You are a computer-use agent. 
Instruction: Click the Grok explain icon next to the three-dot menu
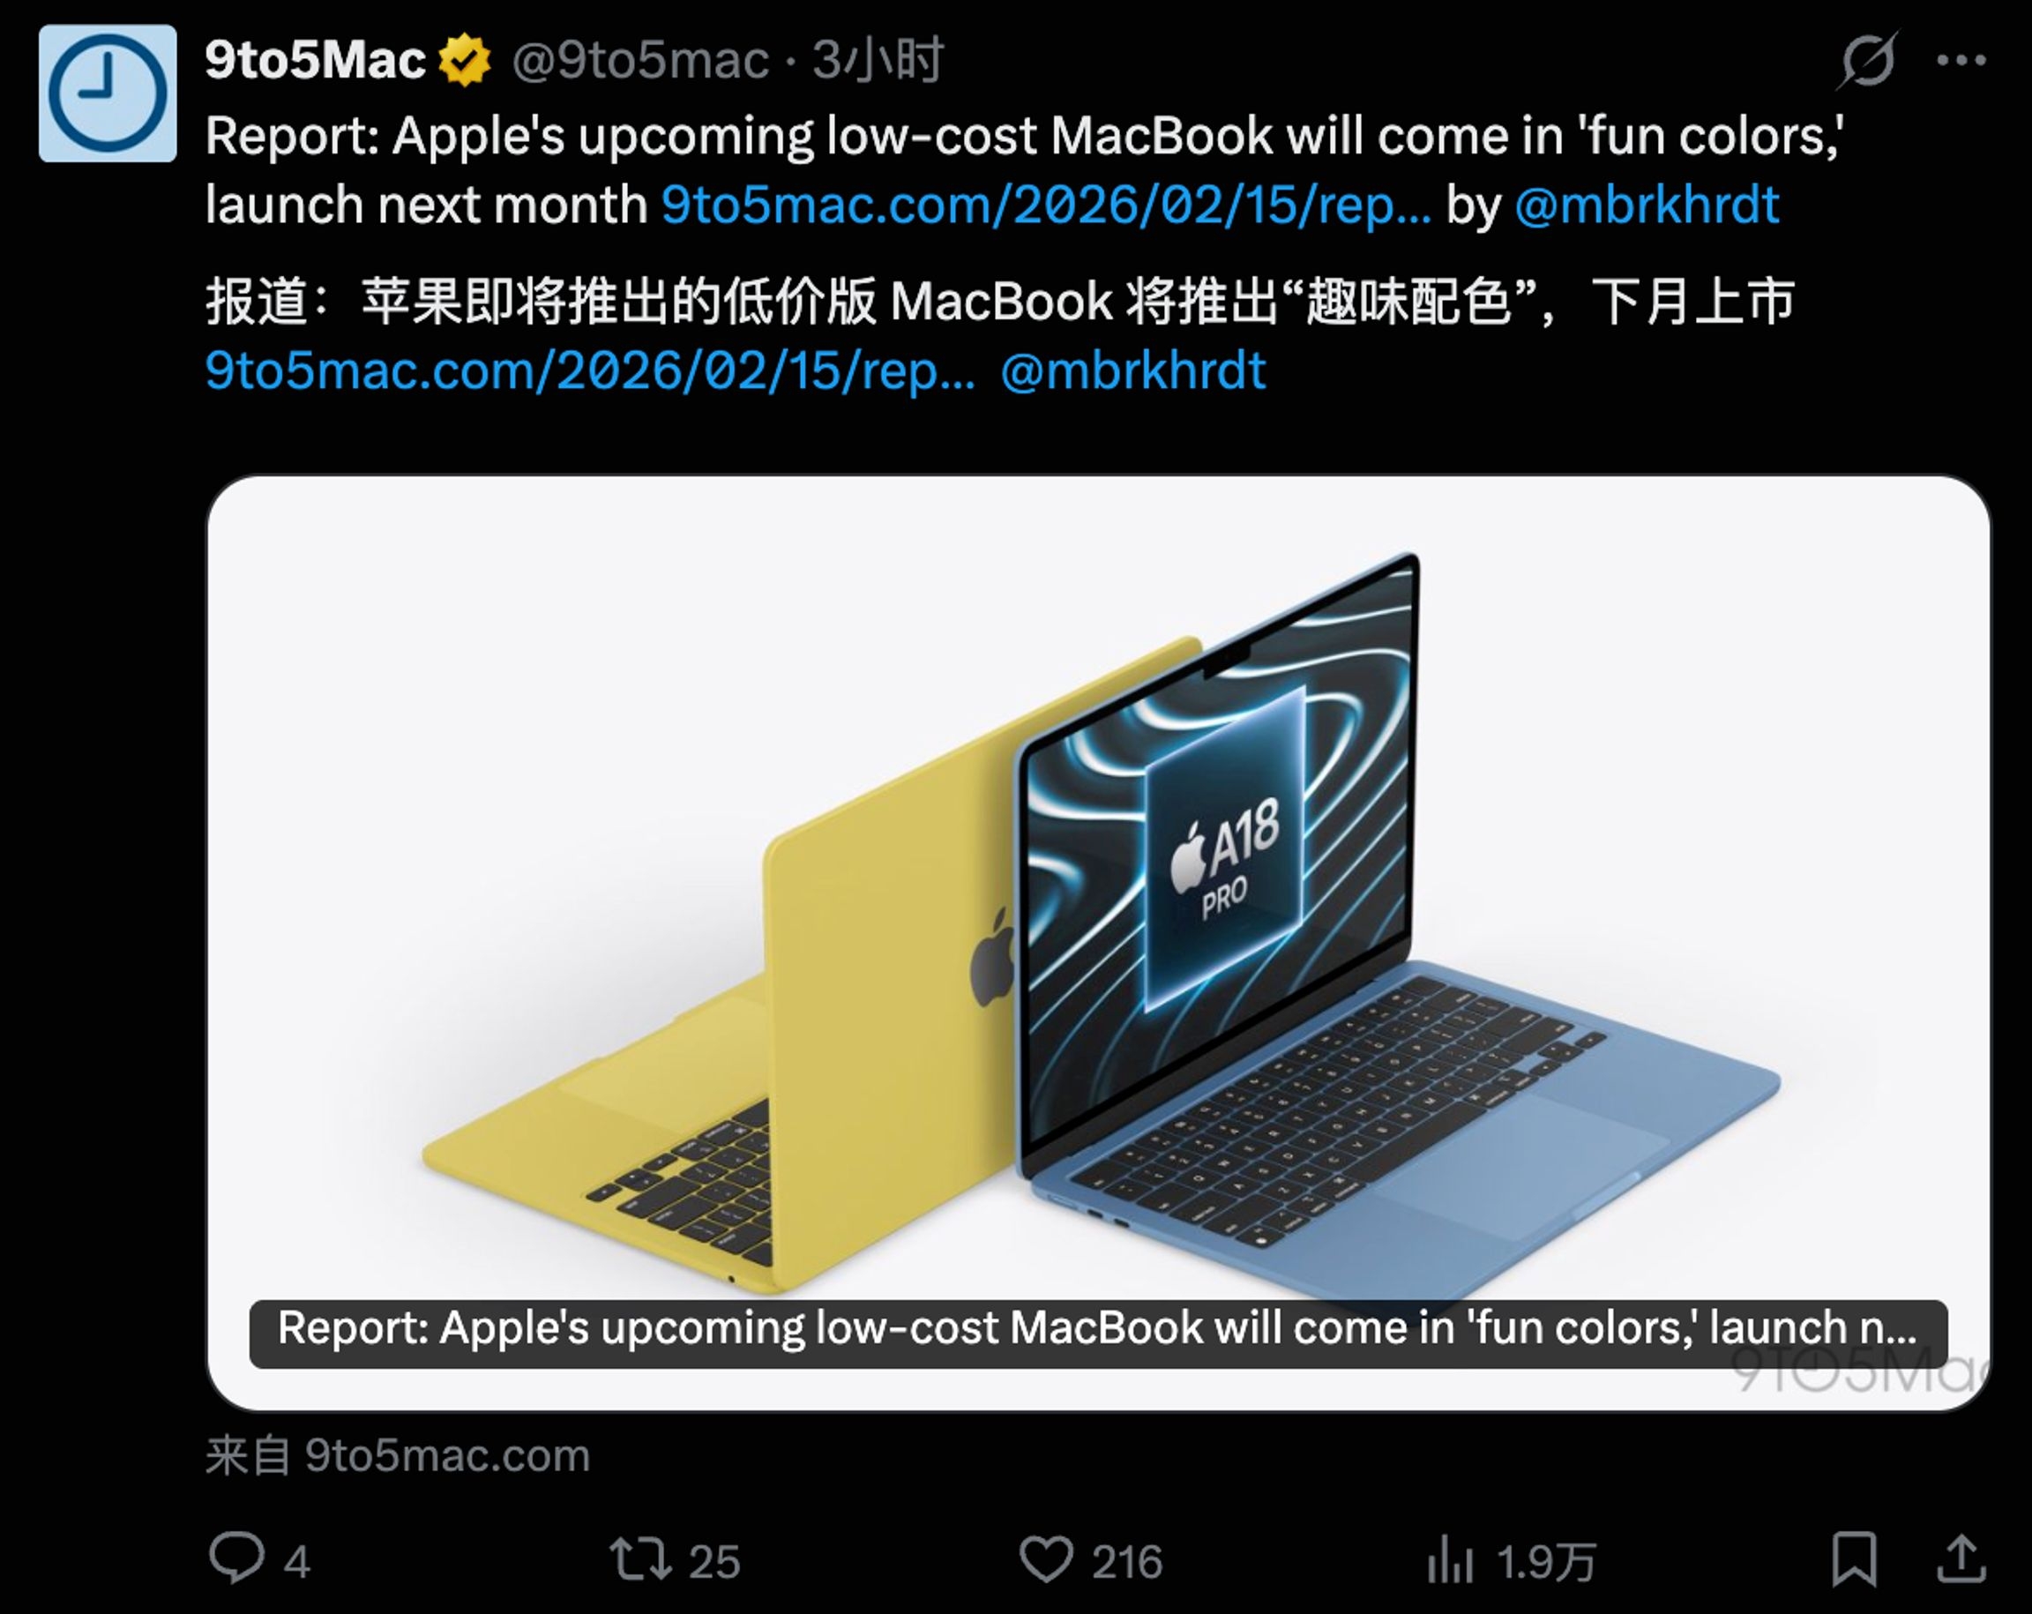(x=1868, y=61)
